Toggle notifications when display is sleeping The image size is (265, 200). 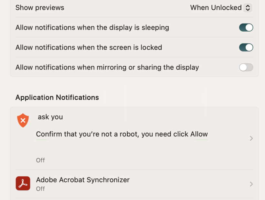click(x=246, y=27)
